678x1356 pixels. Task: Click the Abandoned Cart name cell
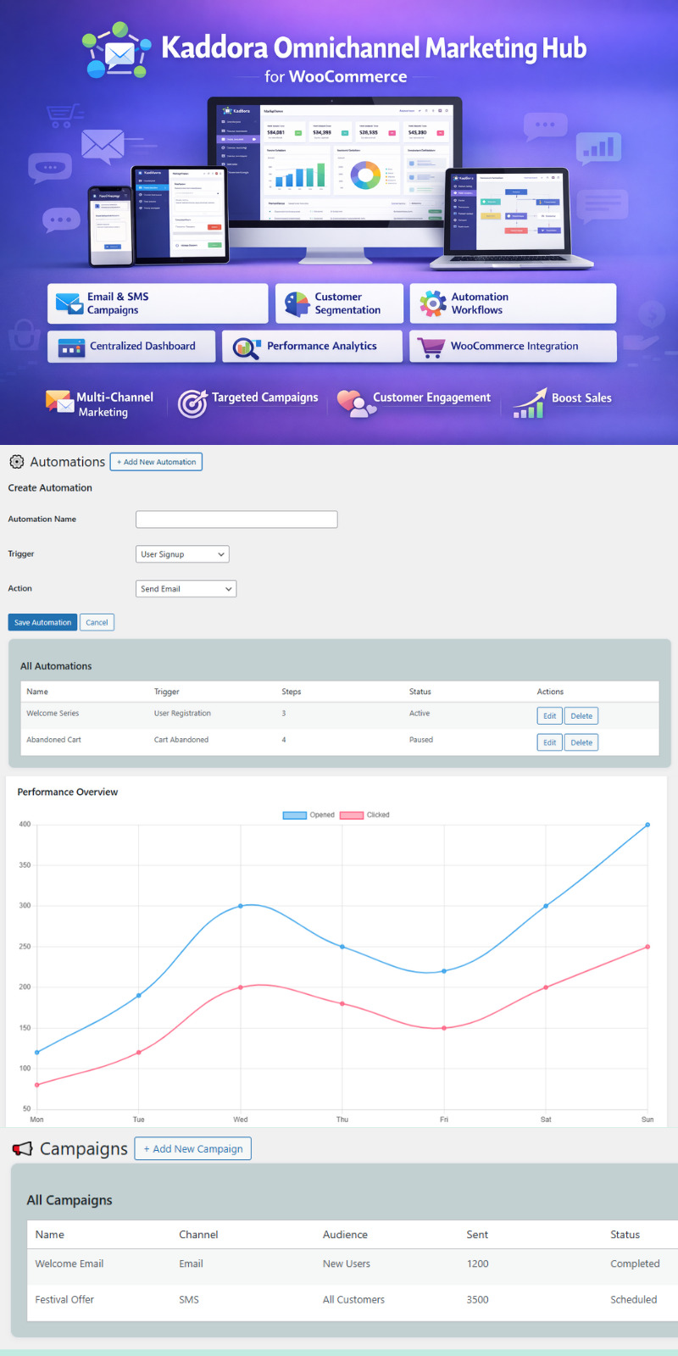coord(53,740)
